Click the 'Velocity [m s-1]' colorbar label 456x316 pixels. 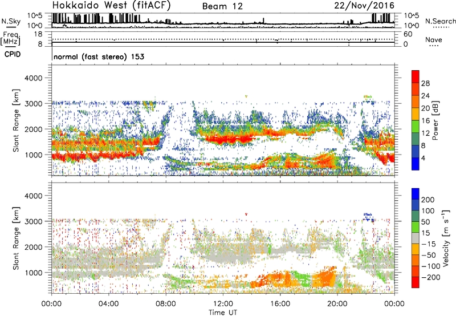(x=446, y=238)
